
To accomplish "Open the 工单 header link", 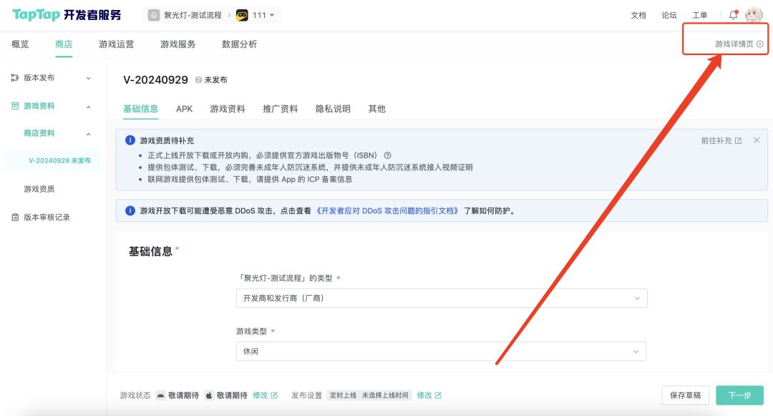I will point(699,15).
